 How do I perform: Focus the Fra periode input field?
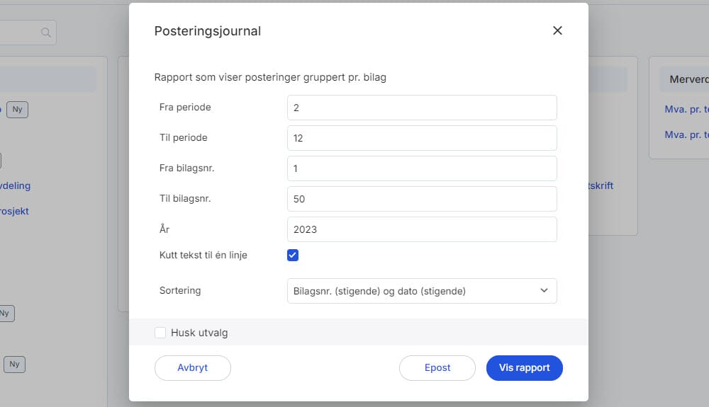[x=422, y=108]
